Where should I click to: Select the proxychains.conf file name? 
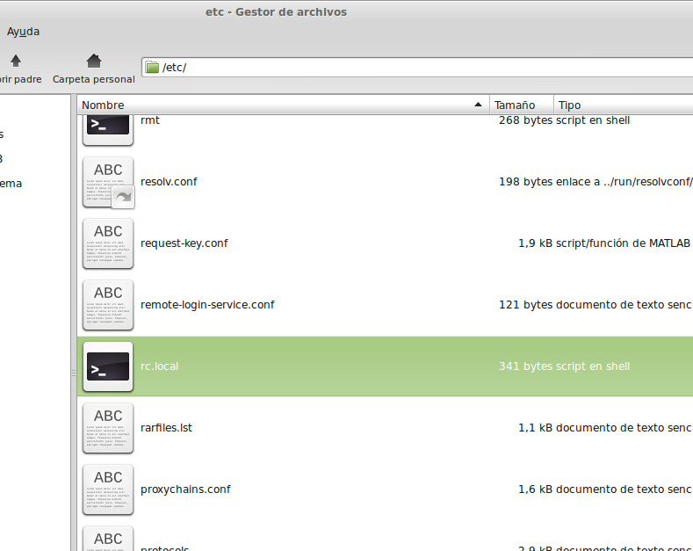click(185, 489)
